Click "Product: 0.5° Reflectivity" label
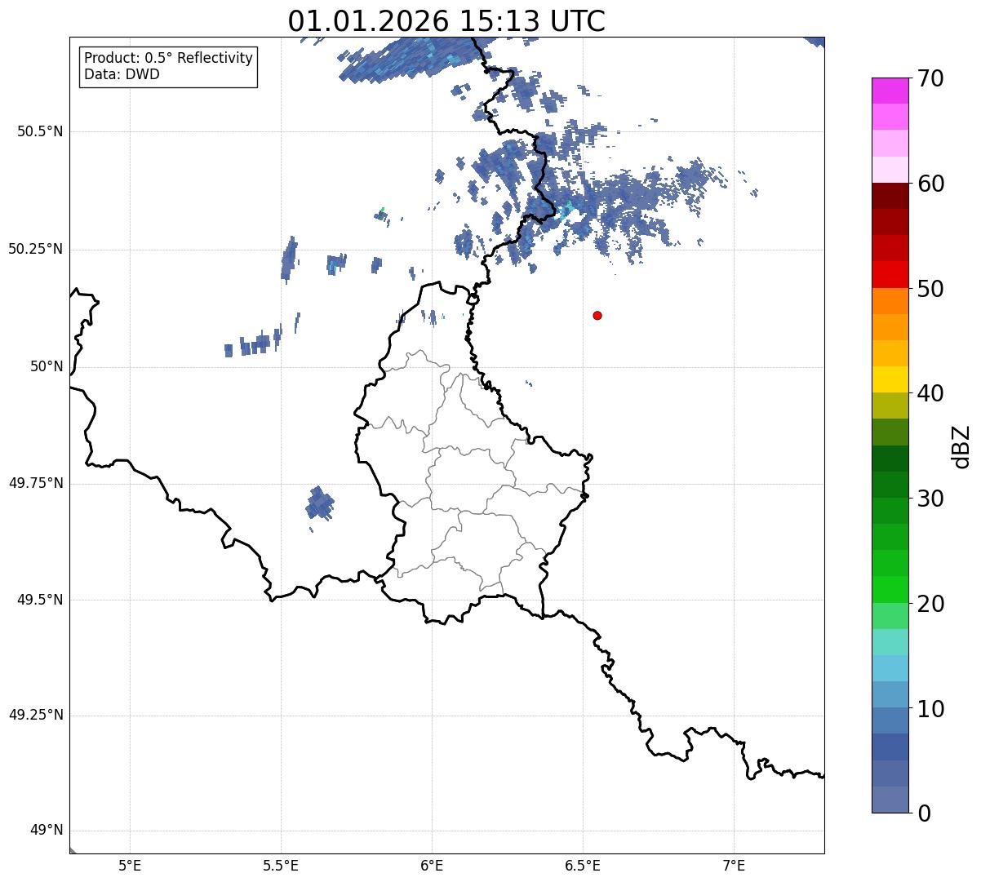The image size is (981, 882). tap(169, 59)
